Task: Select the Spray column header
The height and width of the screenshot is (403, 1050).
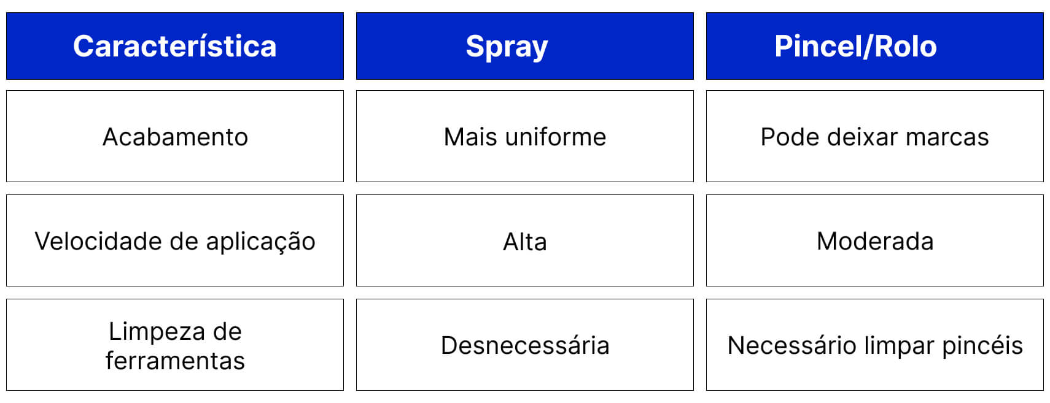Action: [524, 46]
